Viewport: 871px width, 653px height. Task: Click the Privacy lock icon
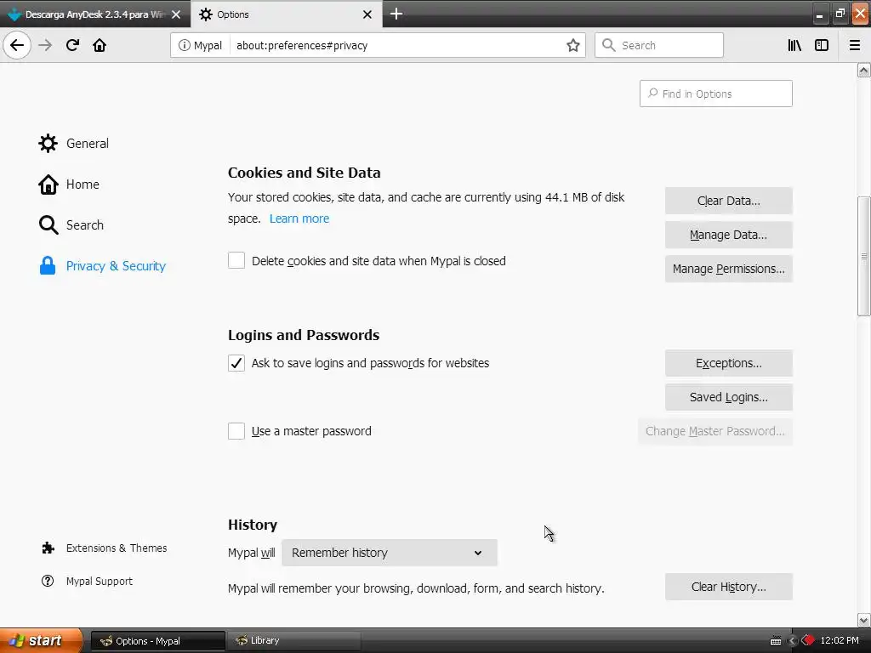tap(48, 266)
